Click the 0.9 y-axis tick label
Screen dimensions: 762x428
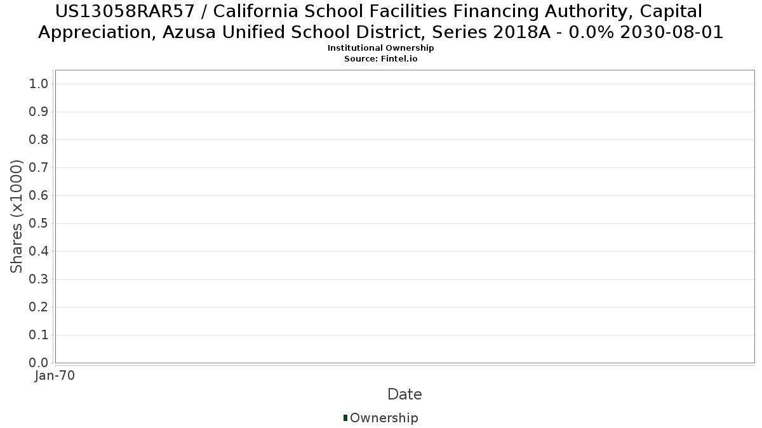pos(39,112)
